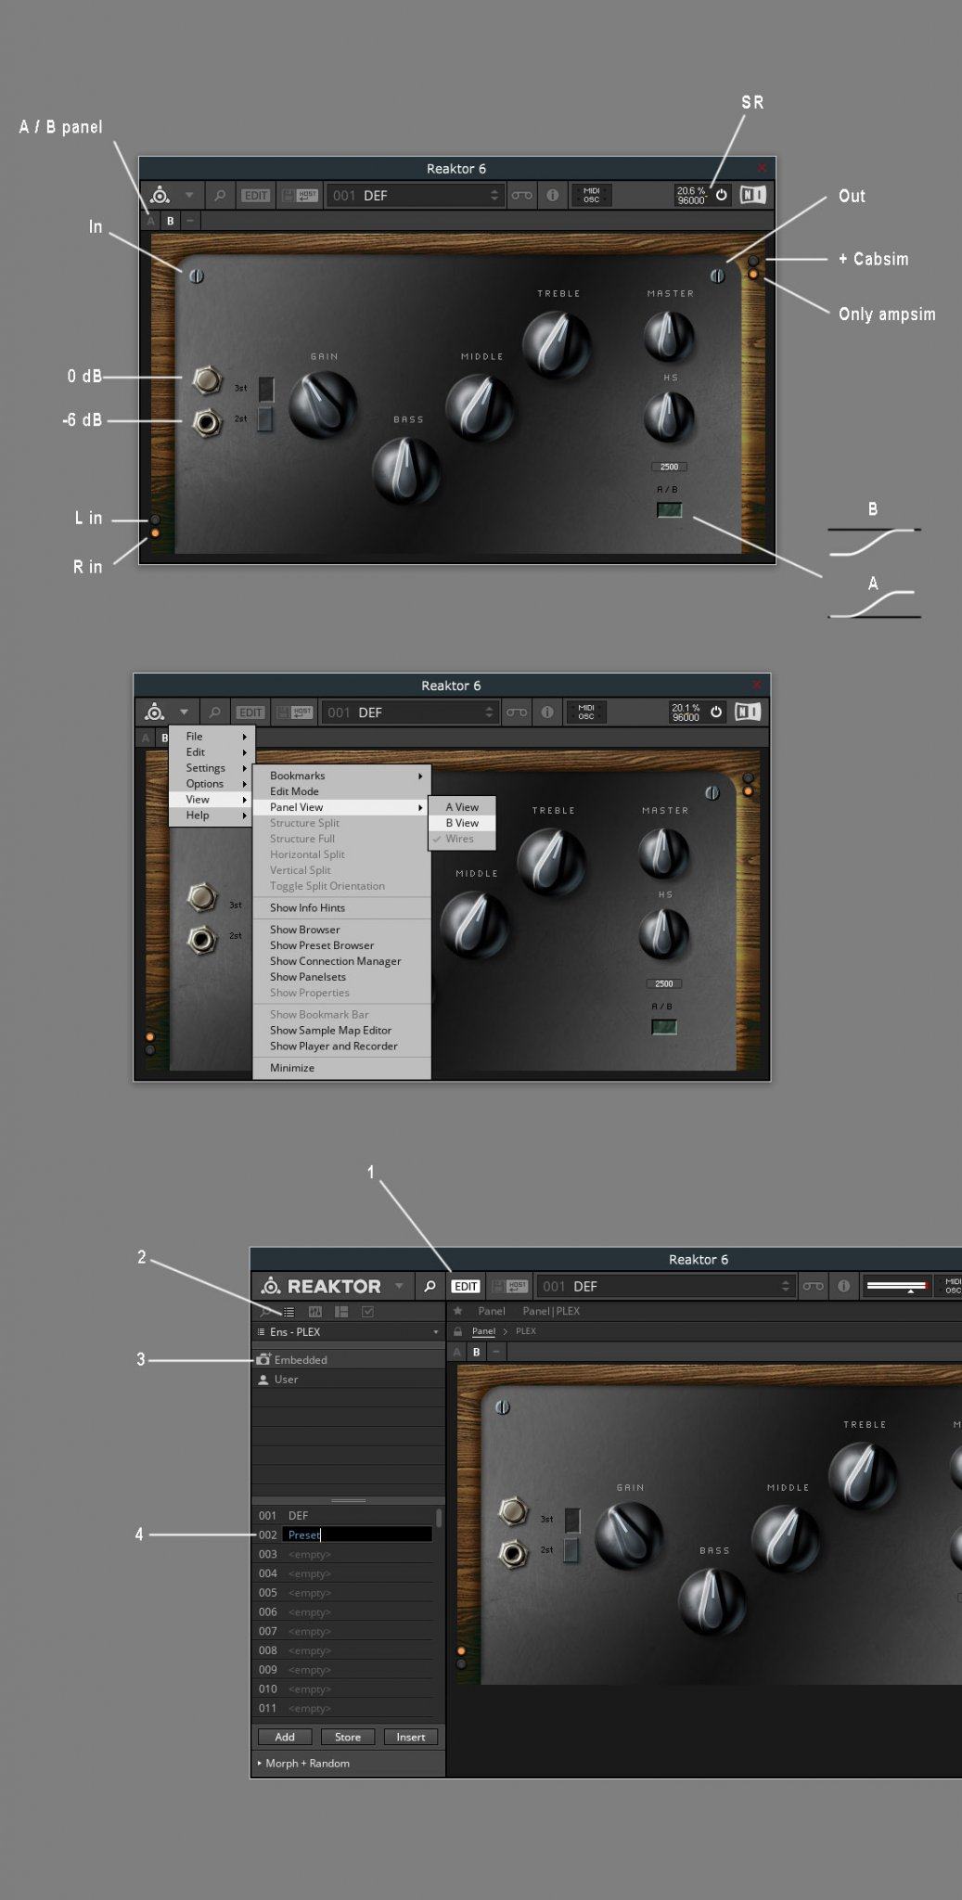Click the Out screw icon on the top window's amp panel
962x1900 pixels.
pyautogui.click(x=717, y=276)
